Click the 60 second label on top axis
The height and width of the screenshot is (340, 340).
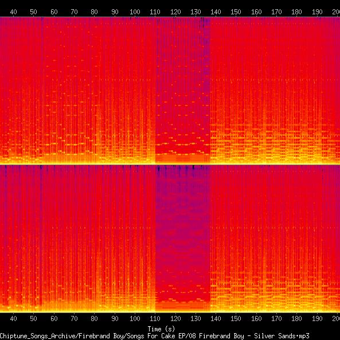pos(54,12)
